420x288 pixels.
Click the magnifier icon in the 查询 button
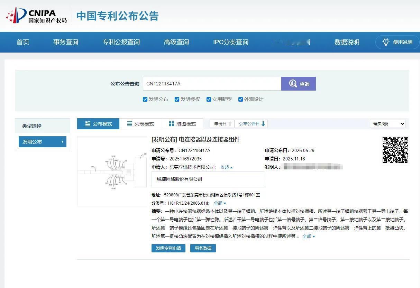pyautogui.click(x=293, y=84)
